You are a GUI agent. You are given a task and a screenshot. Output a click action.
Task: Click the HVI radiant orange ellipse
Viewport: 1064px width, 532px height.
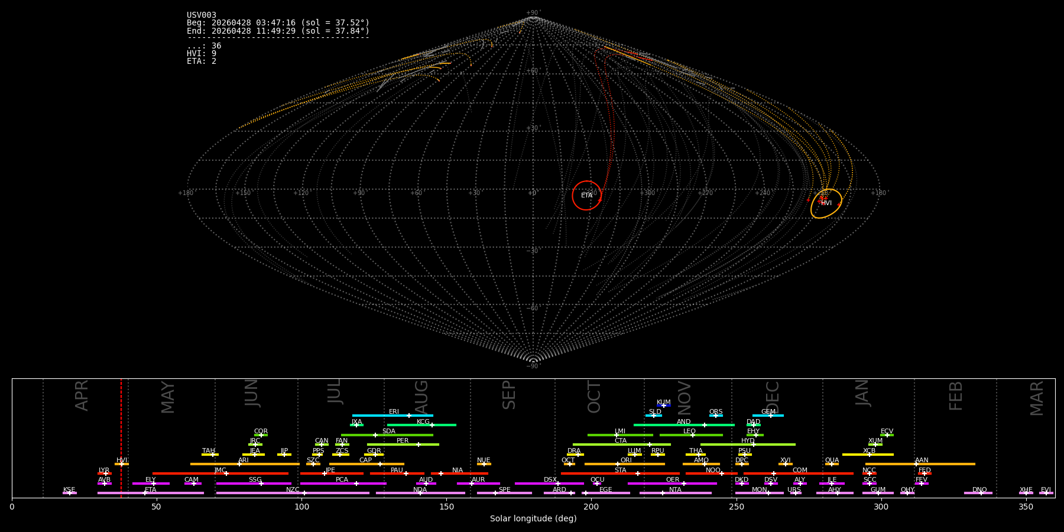(826, 203)
